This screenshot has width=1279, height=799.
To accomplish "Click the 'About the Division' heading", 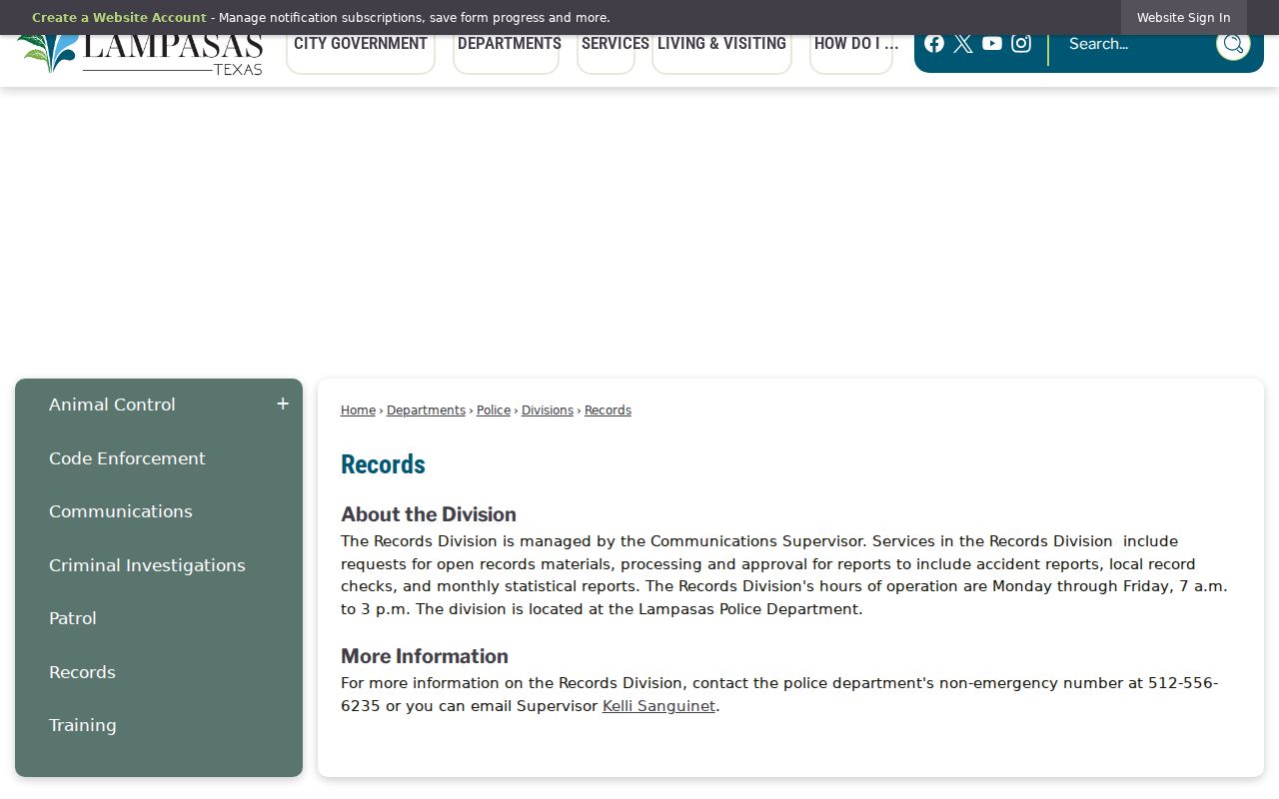I will pyautogui.click(x=429, y=514).
